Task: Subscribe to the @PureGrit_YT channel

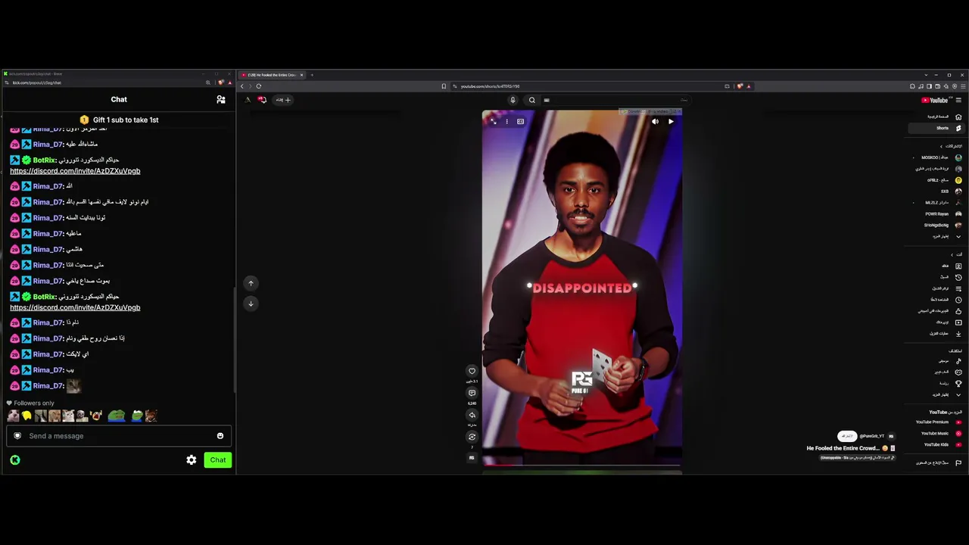Action: point(847,437)
